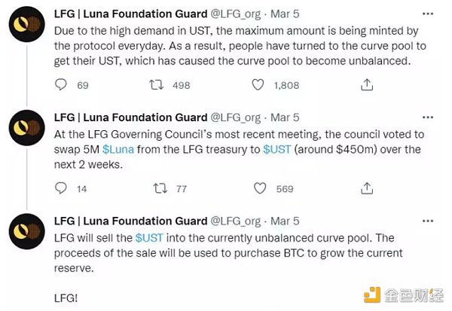452x311 pixels.
Task: Share the second tweet about LFG Governing Council
Action: click(367, 188)
